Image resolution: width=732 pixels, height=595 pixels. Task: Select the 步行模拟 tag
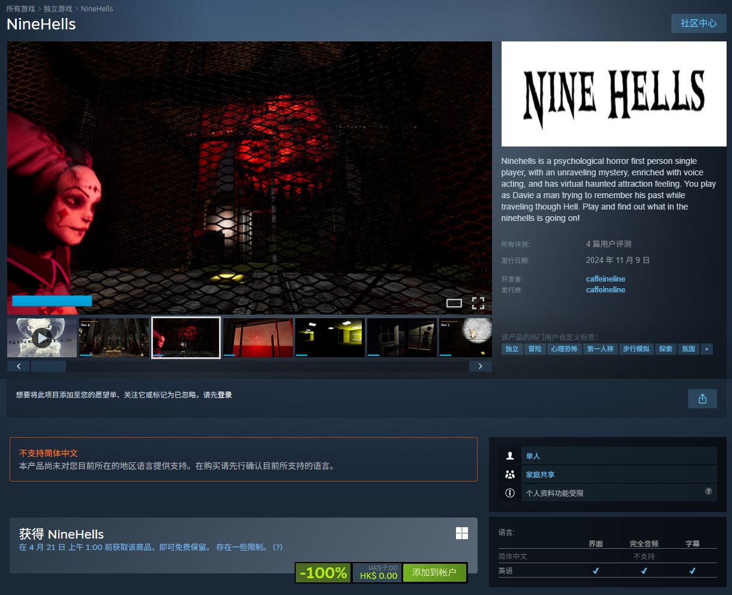pyautogui.click(x=636, y=349)
